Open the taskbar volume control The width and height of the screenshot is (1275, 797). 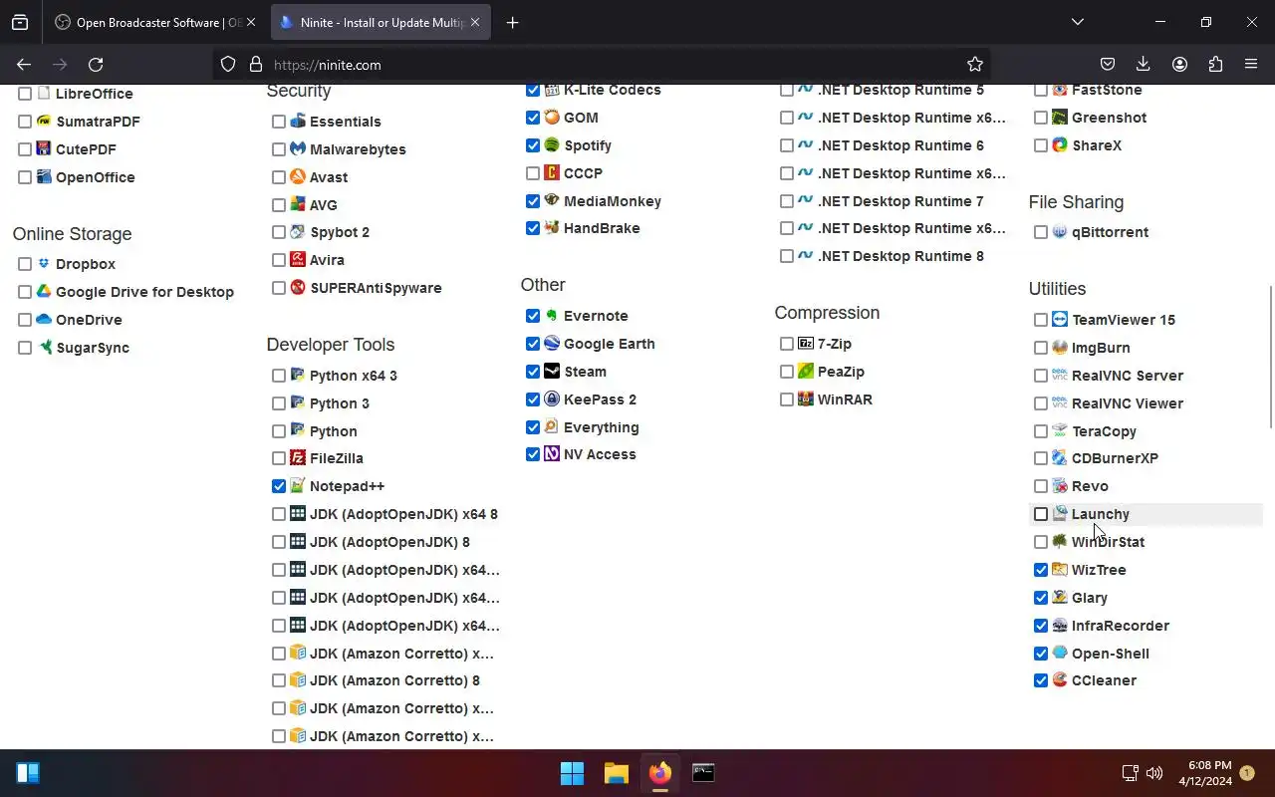coord(1154,773)
